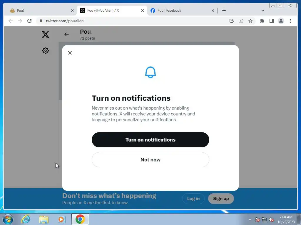Bookmark this page with star icon
The width and height of the screenshot is (301, 225).
250,21
